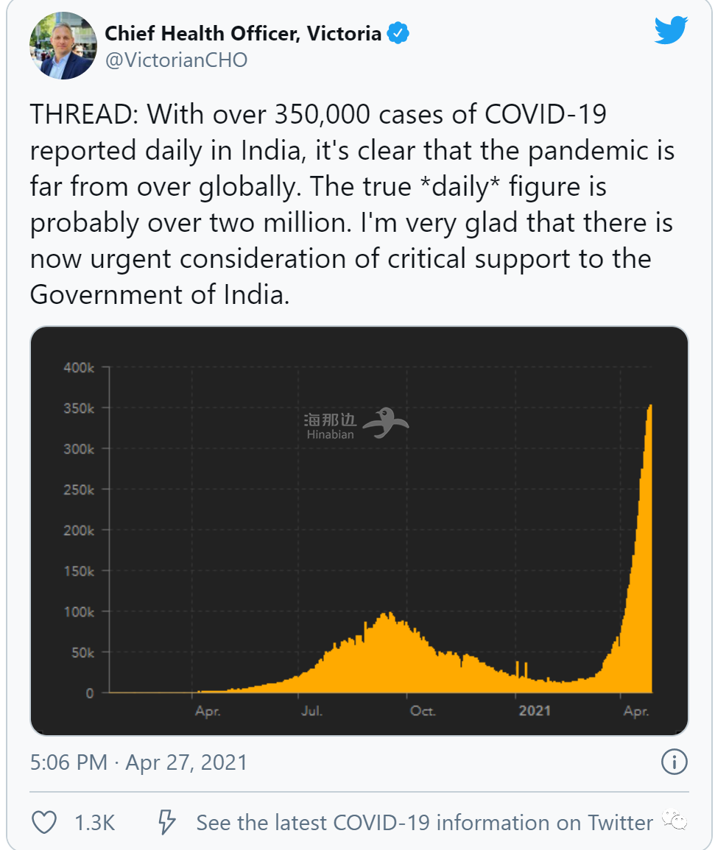Click the "5:06 PM · Apr 27, 2021" timestamp

click(138, 762)
